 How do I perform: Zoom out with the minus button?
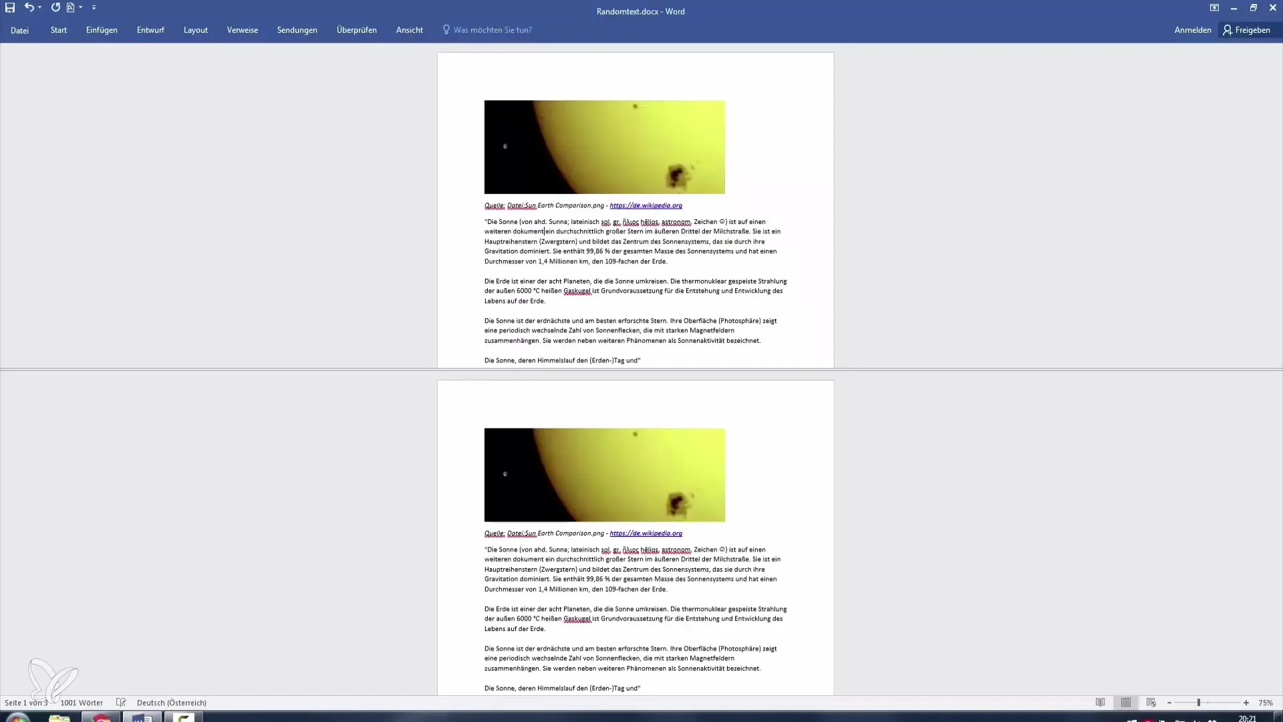click(x=1169, y=703)
